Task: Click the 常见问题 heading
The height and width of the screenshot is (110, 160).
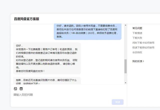Action: (137, 28)
